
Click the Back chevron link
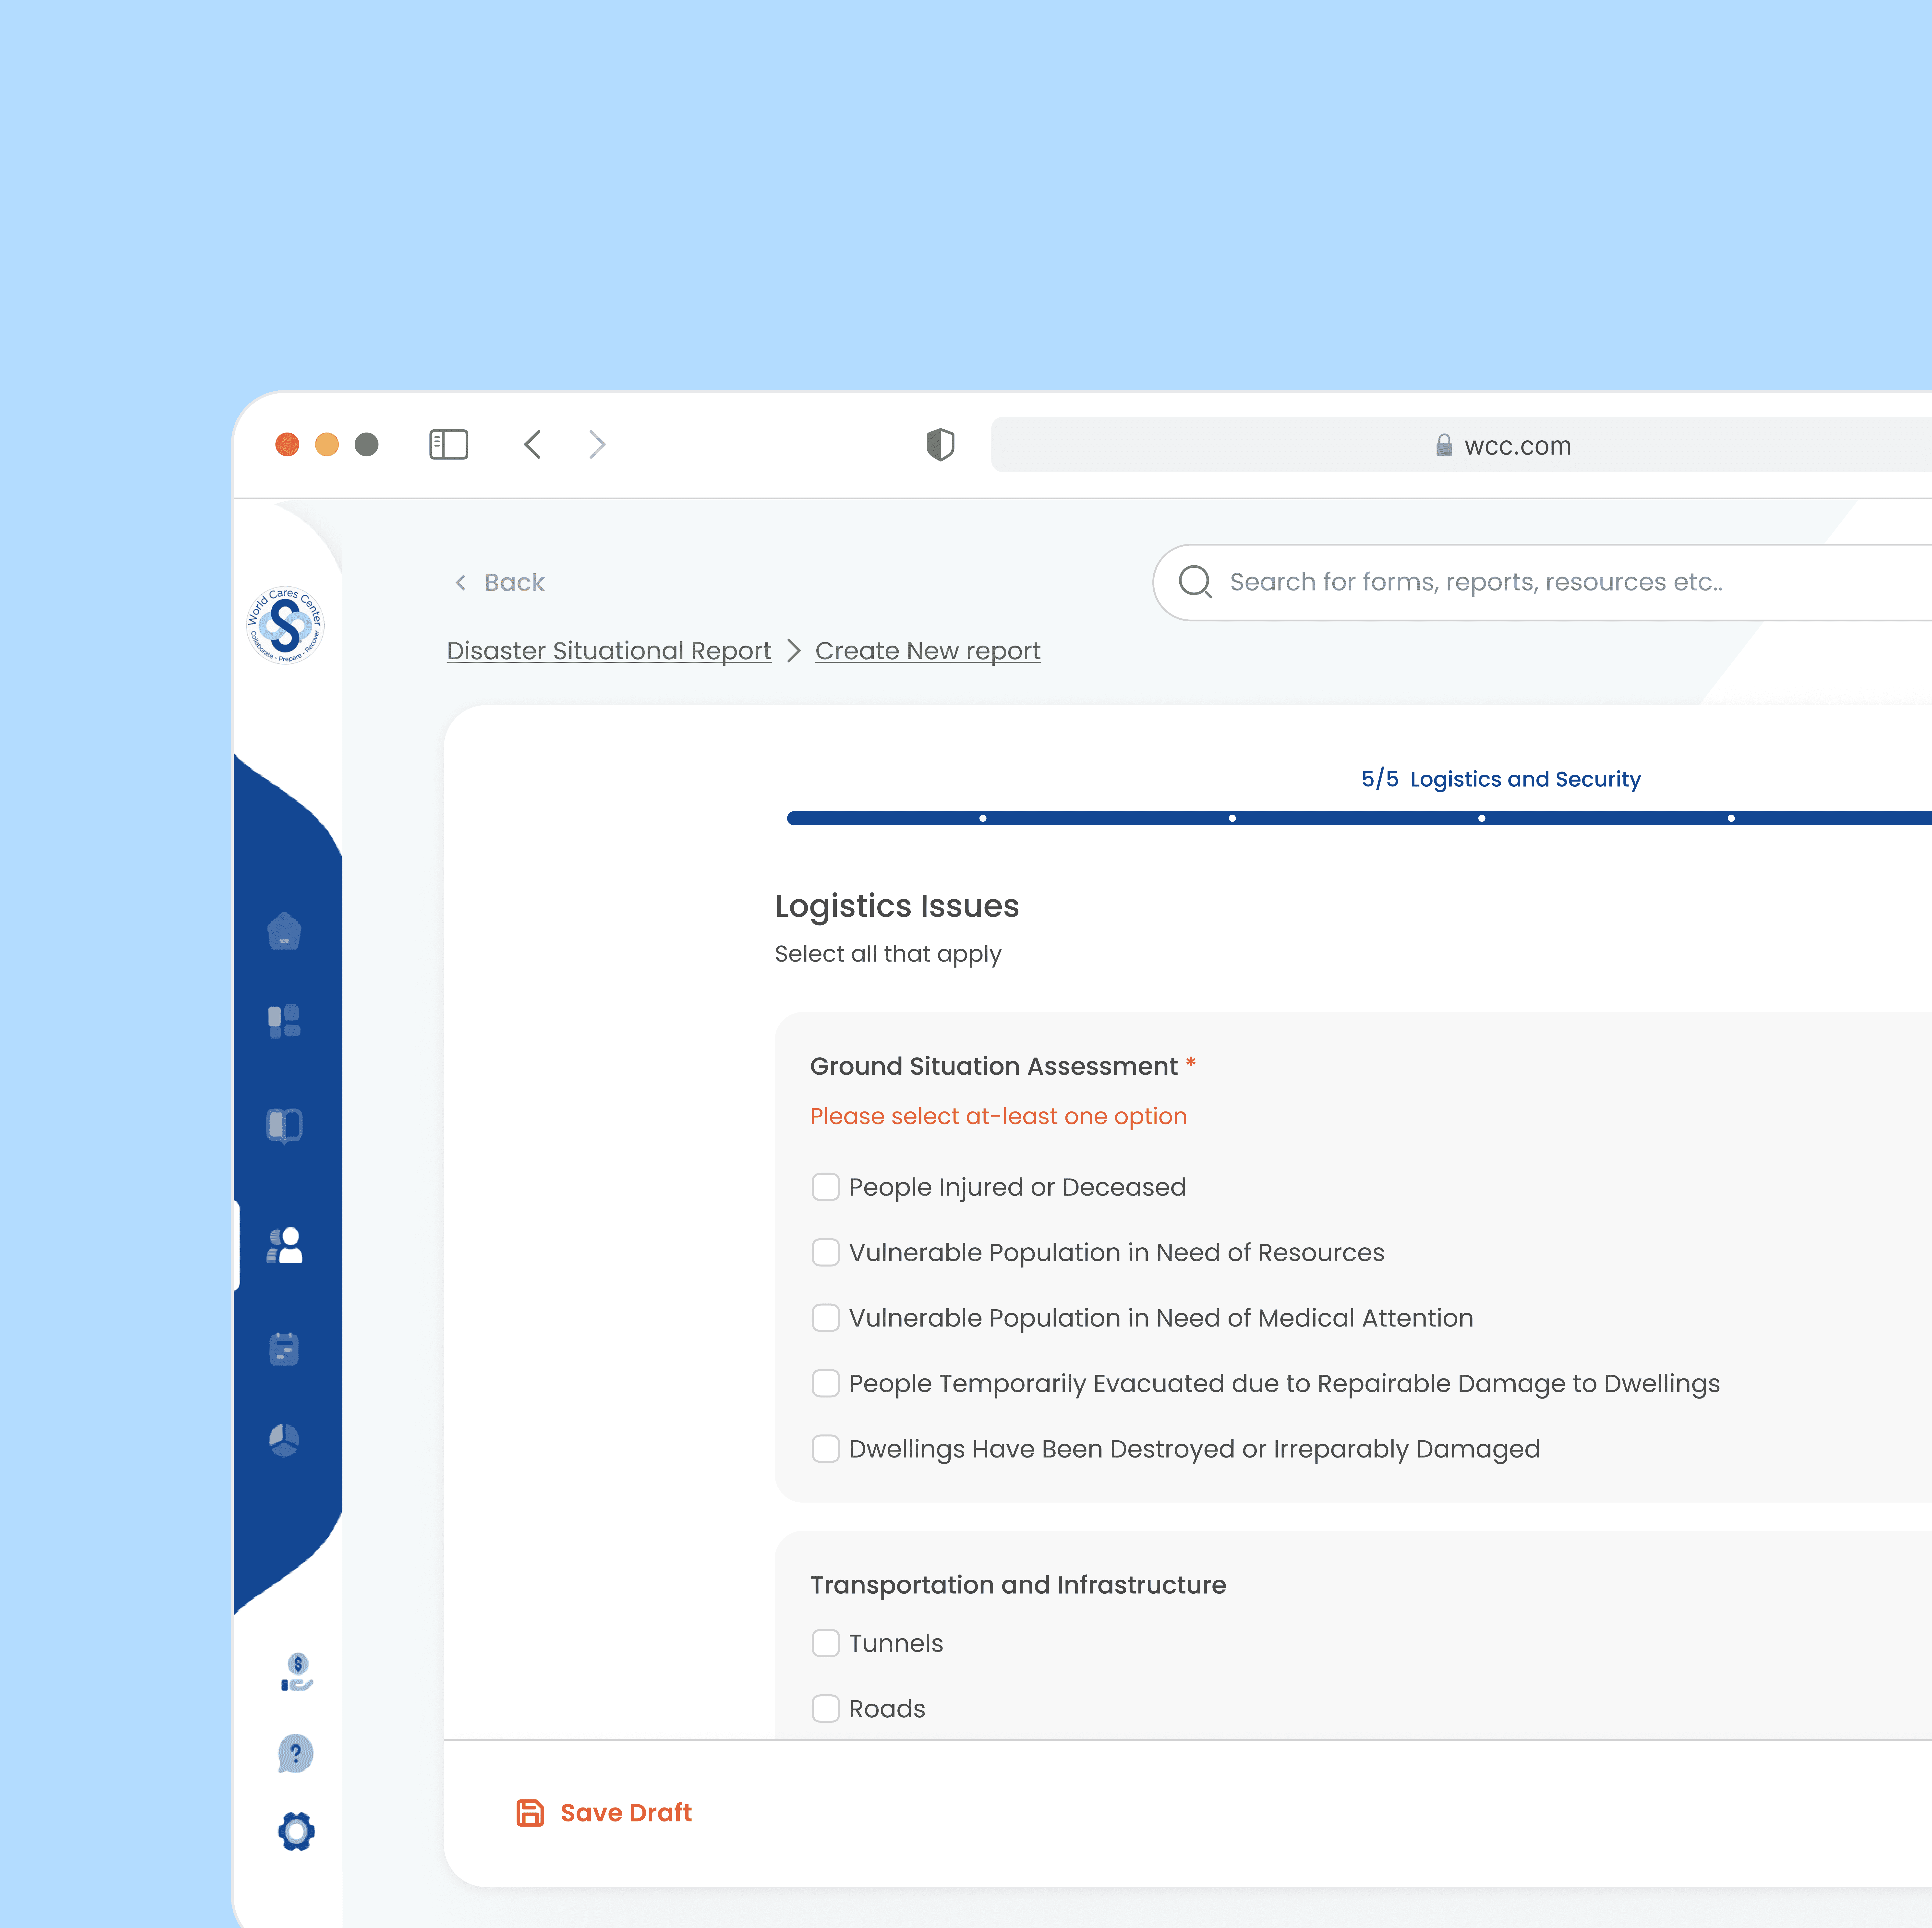tap(500, 582)
